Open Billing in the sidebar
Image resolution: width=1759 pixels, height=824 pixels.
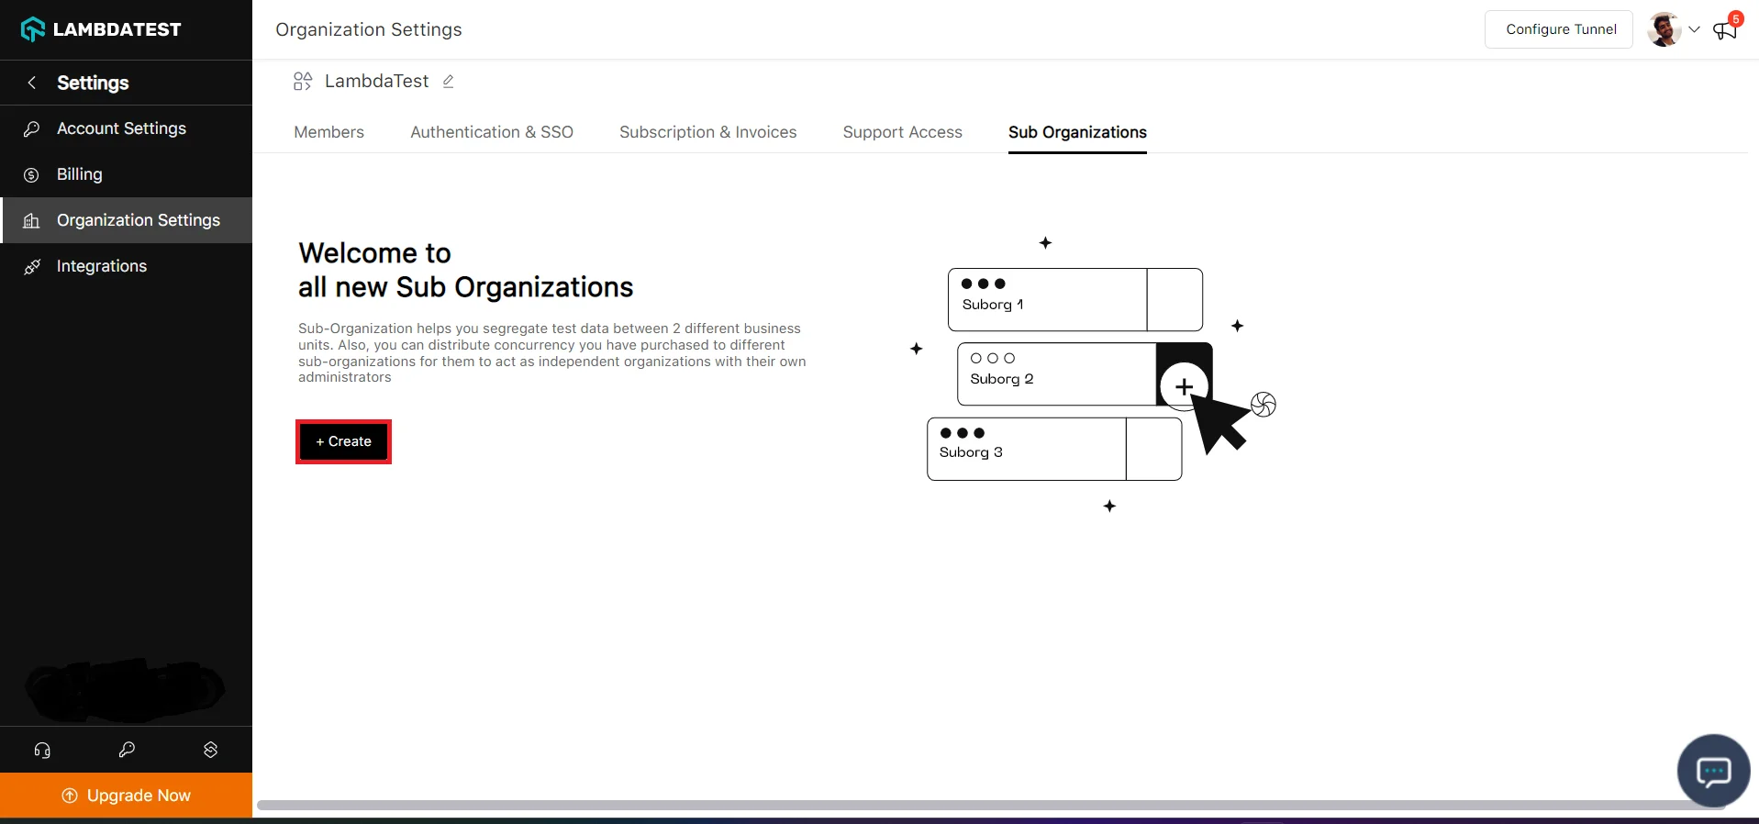[x=80, y=174]
